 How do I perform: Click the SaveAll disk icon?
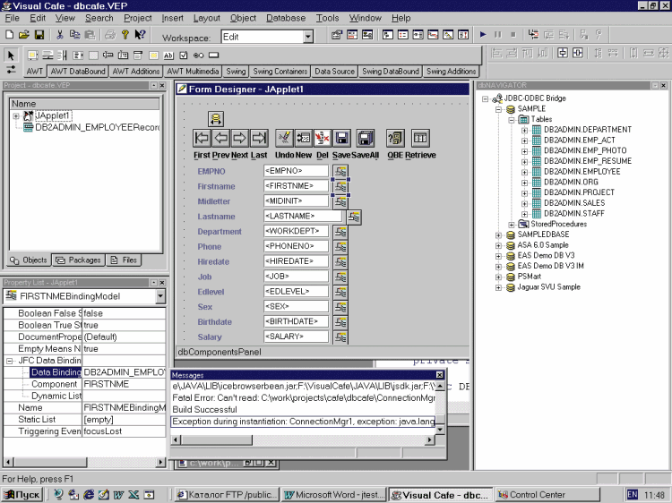(365, 138)
